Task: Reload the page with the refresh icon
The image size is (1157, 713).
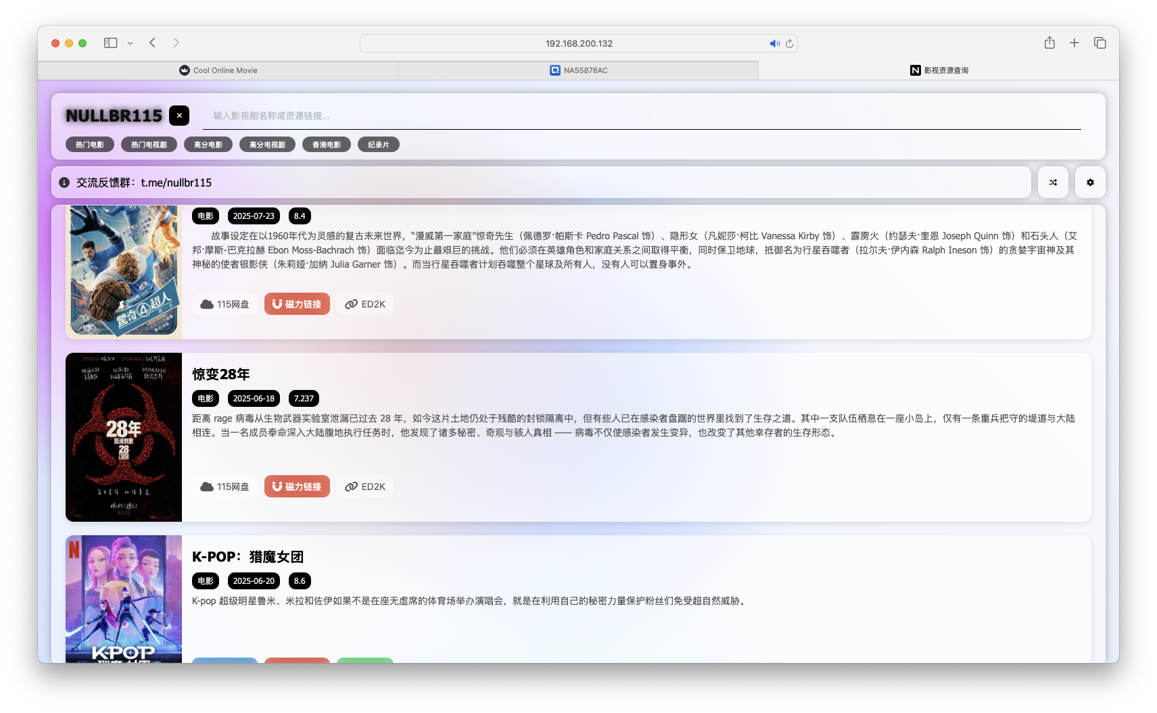Action: [x=789, y=43]
